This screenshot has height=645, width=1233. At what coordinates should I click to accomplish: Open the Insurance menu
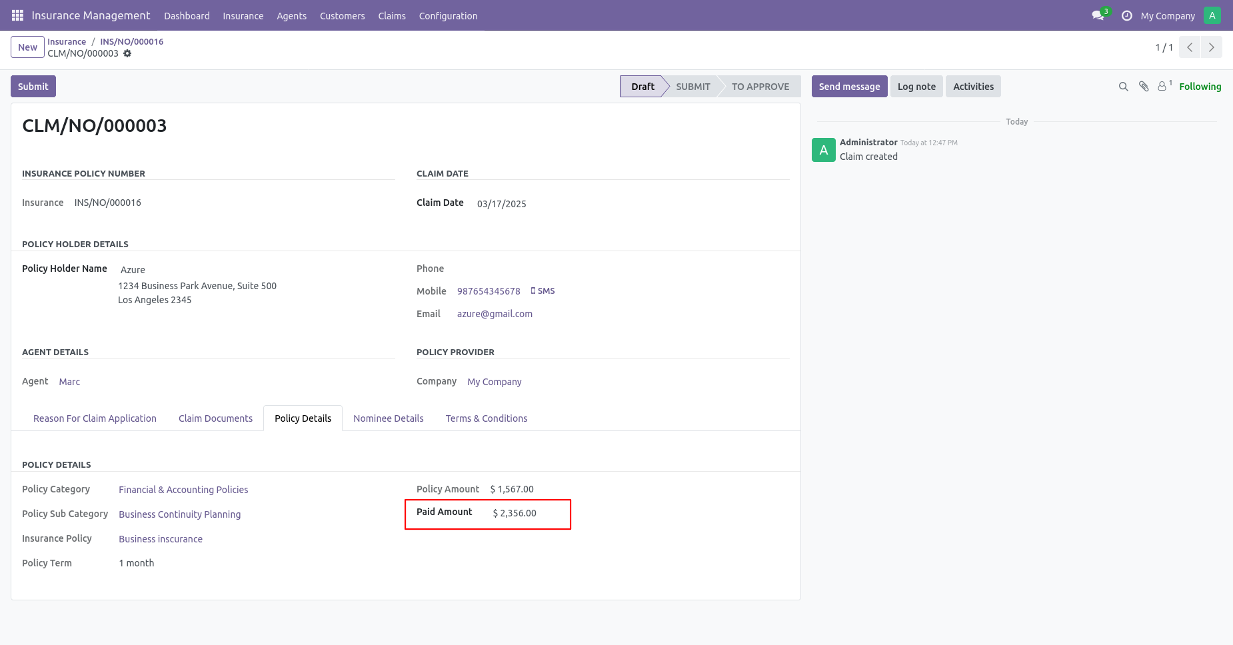(x=243, y=15)
